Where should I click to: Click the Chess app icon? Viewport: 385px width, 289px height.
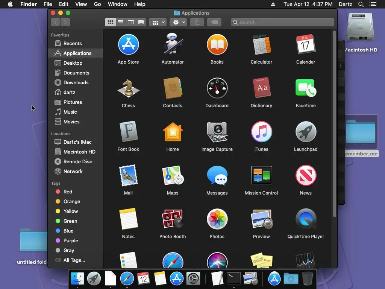tap(128, 88)
